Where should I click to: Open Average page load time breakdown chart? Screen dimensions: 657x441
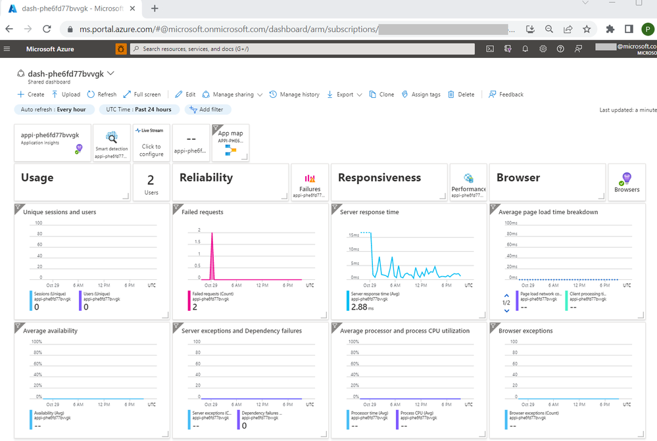coord(568,262)
